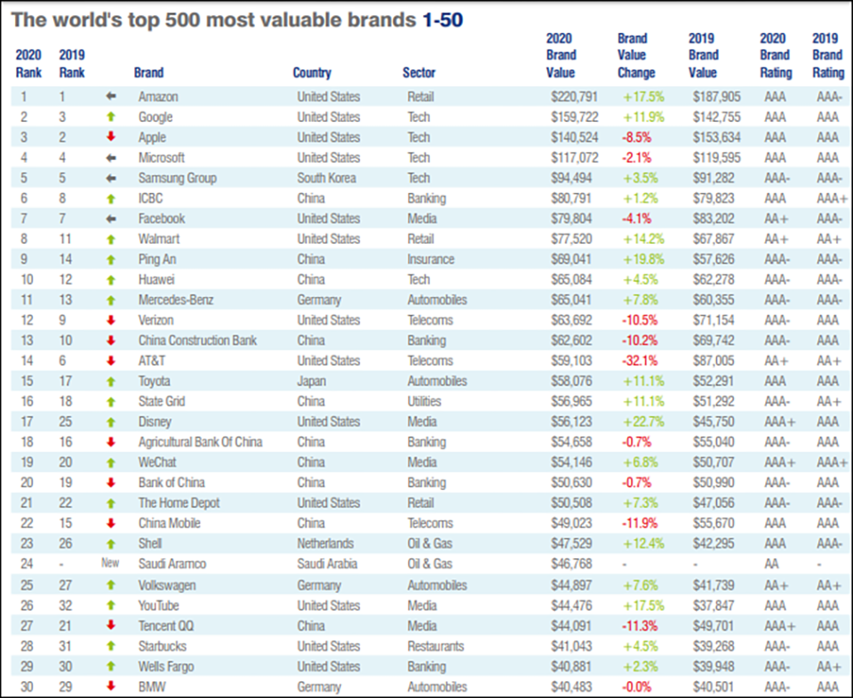Image resolution: width=853 pixels, height=698 pixels.
Task: Click the '2020 Brand Rating' column header
Action: tap(776, 55)
